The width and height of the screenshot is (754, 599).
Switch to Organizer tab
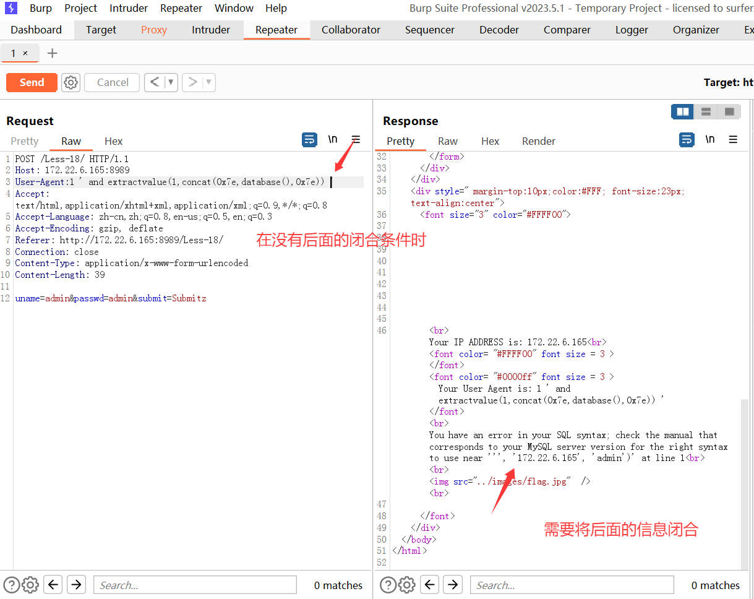tap(696, 30)
